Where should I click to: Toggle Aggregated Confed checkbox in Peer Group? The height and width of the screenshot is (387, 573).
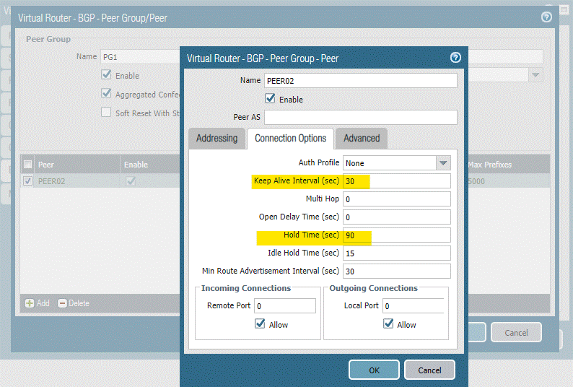(x=106, y=93)
